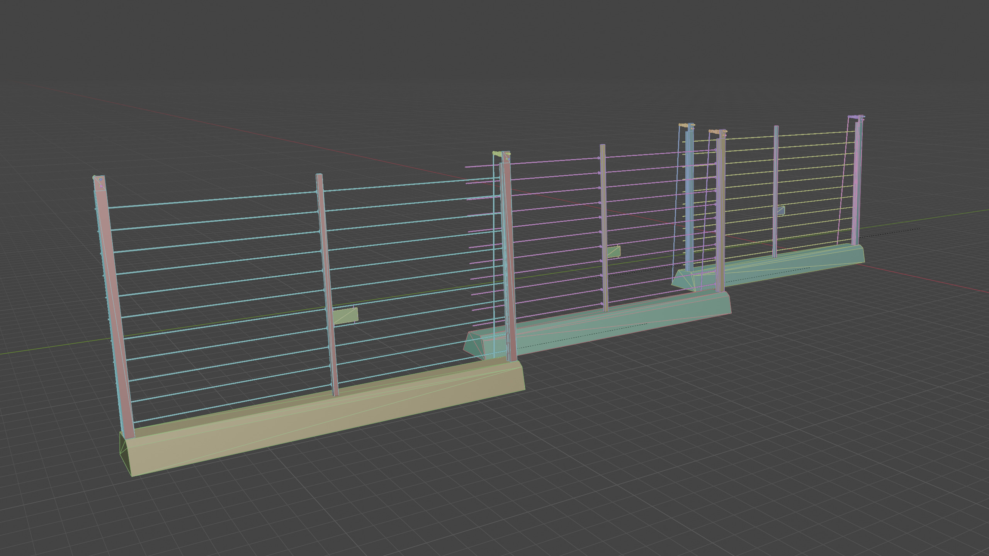Click the purple bracket atop farthest right post
989x556 pixels.
click(856, 117)
